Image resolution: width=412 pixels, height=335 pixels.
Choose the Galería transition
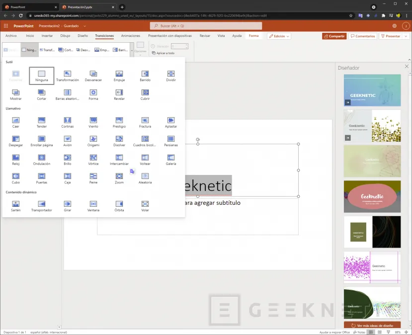pos(171,160)
